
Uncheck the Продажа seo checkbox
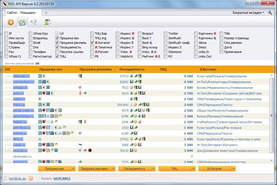(x=57, y=38)
